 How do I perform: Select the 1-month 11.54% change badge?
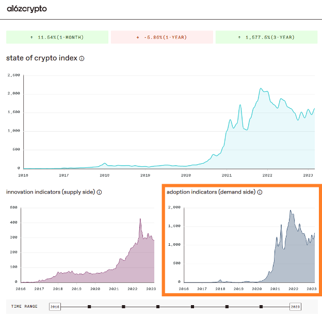pyautogui.click(x=57, y=37)
